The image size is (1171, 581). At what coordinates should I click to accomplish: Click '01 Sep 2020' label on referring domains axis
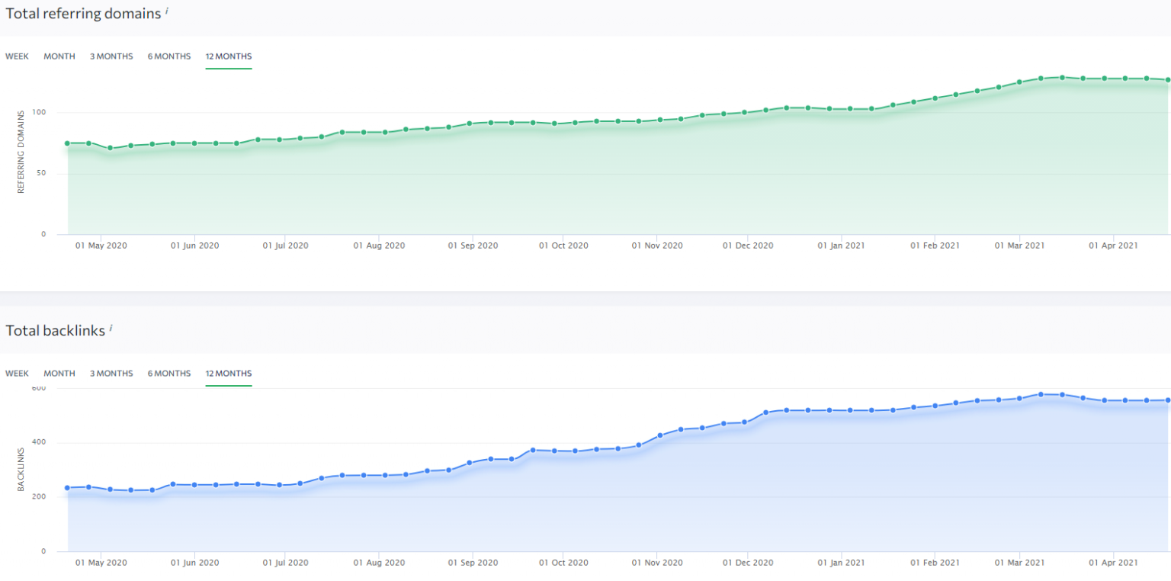[x=473, y=246]
